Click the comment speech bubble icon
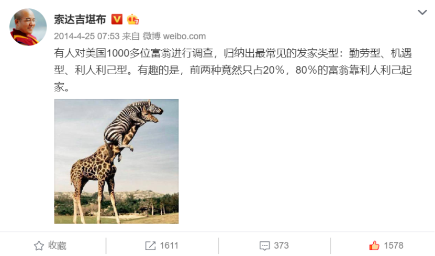Viewport: 435px width, 256px height. 264,246
